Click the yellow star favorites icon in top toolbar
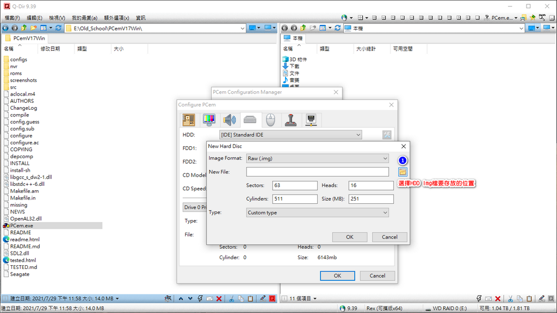 click(533, 17)
